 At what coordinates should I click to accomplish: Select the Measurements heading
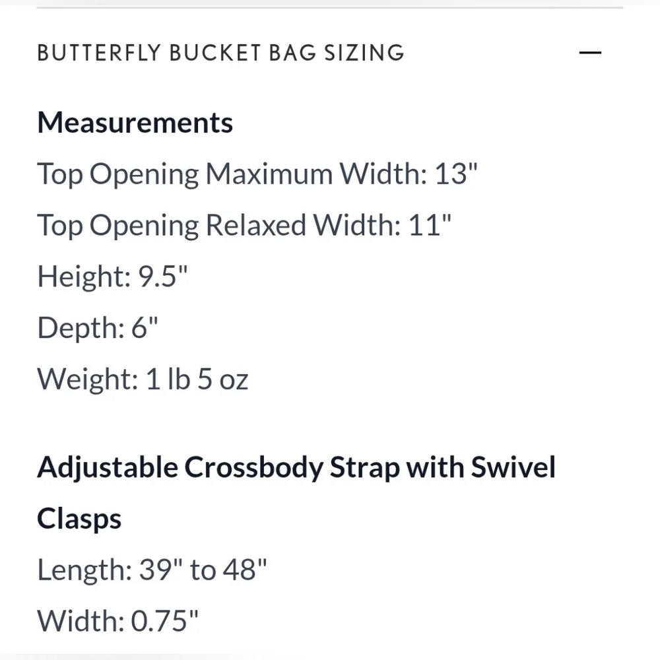[x=135, y=123]
